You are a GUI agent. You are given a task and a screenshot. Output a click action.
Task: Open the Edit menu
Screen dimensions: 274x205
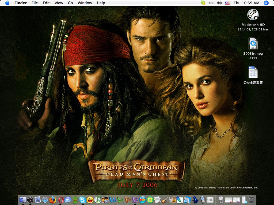[46, 3]
